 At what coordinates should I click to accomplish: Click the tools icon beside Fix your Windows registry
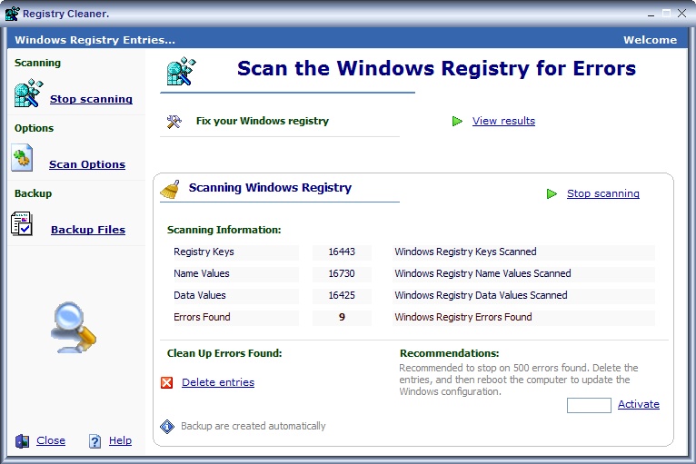[174, 121]
